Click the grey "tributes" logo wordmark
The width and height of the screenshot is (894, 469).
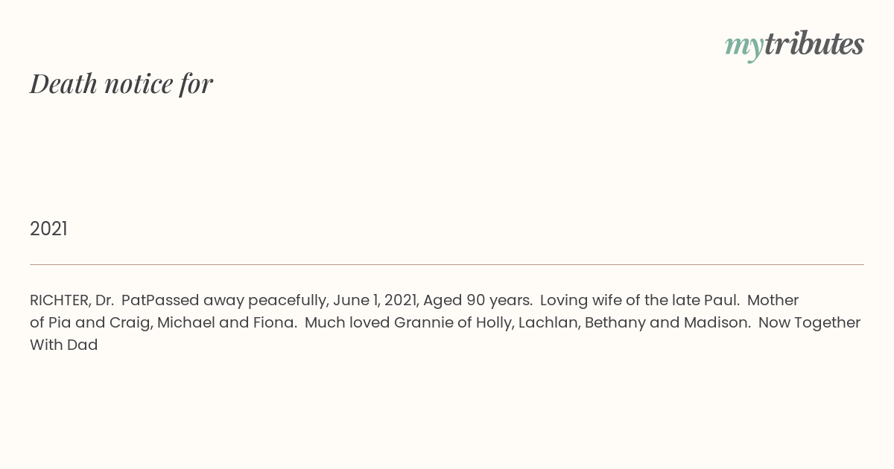click(x=814, y=44)
